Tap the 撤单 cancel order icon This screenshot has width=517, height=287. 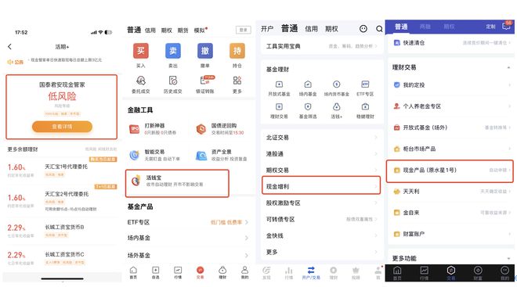pyautogui.click(x=205, y=51)
